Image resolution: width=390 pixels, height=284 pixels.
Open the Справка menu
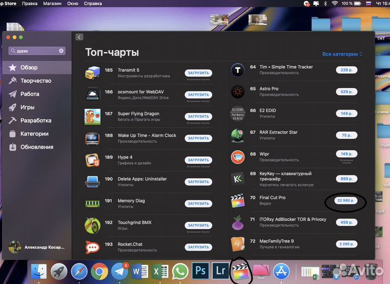(93, 3)
